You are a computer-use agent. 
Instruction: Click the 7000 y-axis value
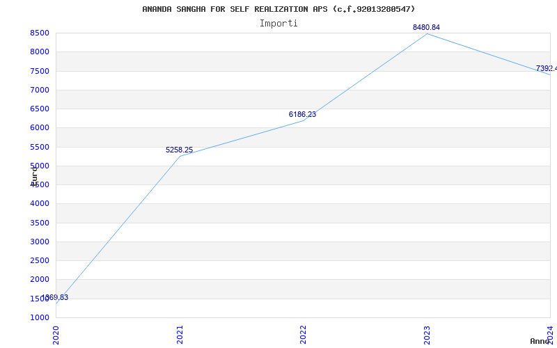[x=40, y=90]
